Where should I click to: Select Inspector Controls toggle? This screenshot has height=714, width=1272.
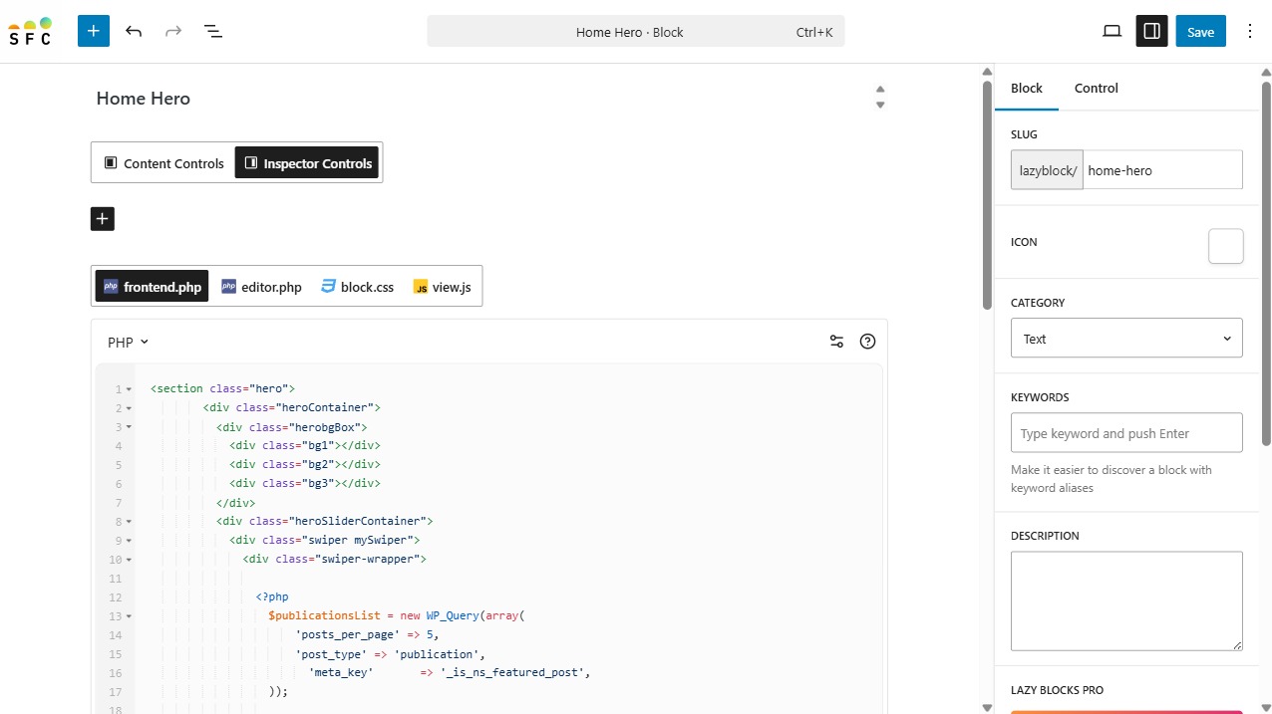pyautogui.click(x=307, y=163)
